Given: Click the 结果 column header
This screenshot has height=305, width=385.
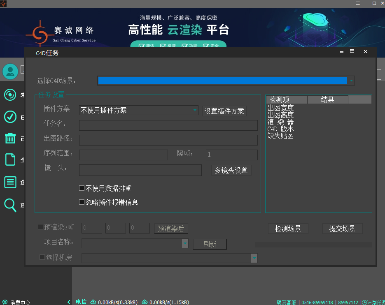Looking at the screenshot, I should click(327, 100).
